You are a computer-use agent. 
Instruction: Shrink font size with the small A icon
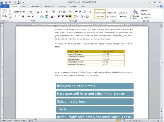pyautogui.click(x=42, y=12)
